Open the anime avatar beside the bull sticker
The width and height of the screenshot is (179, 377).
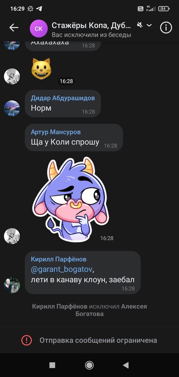pos(12,236)
